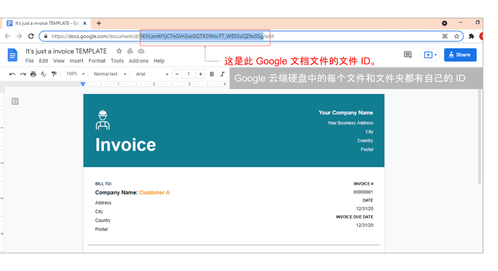This screenshot has width=498, height=271.
Task: Toggle Italic formatting
Action: point(222,74)
